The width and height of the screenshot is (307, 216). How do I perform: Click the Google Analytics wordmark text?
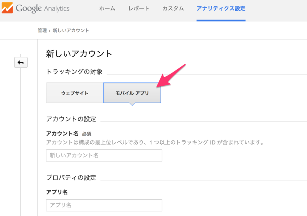42,8
